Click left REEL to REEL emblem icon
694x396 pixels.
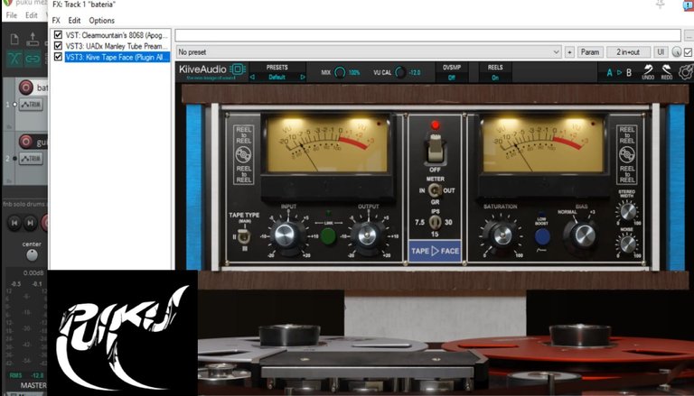coord(243,154)
